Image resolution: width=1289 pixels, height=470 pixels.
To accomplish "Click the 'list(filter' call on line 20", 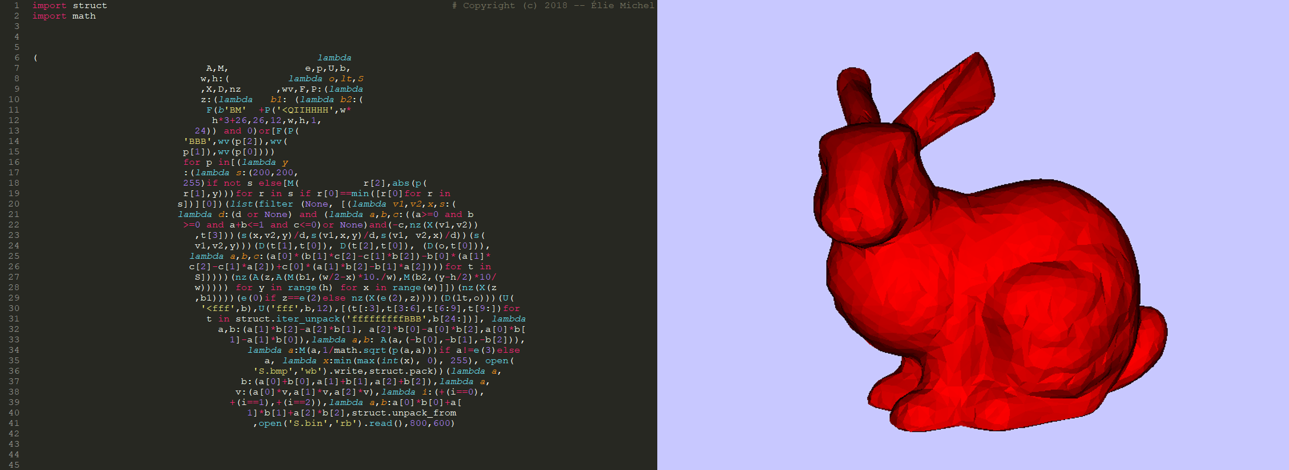I will tap(262, 204).
